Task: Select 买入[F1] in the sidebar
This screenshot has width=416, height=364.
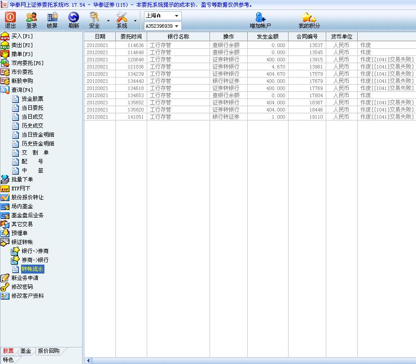Action: pos(22,36)
